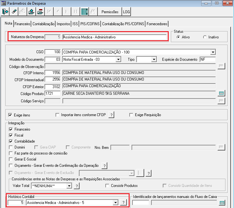Switch to the Financeiro tab

tap(22, 24)
